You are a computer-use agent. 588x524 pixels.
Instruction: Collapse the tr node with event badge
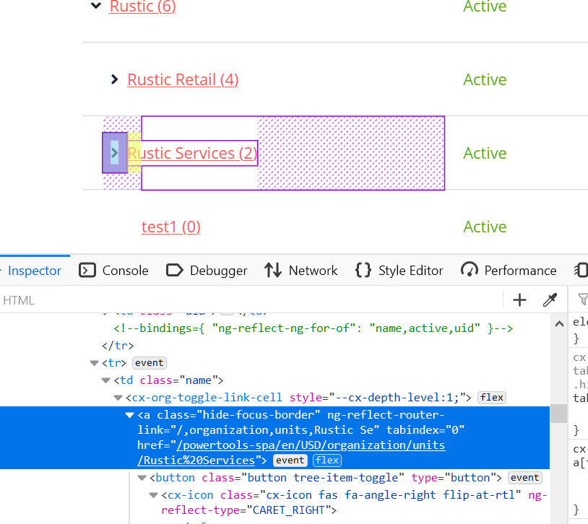[x=94, y=363]
